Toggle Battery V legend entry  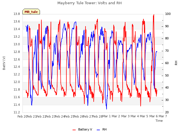pyautogui.click(x=82, y=129)
